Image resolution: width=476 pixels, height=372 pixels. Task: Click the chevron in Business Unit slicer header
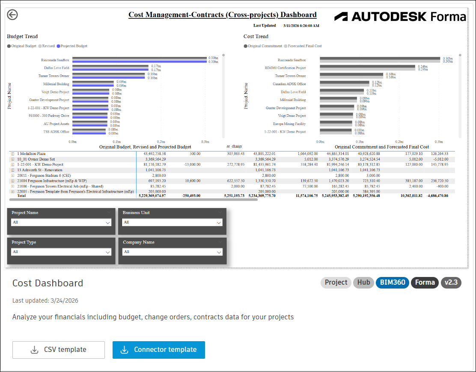point(220,212)
